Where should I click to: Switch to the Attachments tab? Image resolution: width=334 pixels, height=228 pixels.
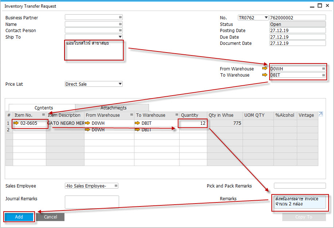tap(112, 108)
